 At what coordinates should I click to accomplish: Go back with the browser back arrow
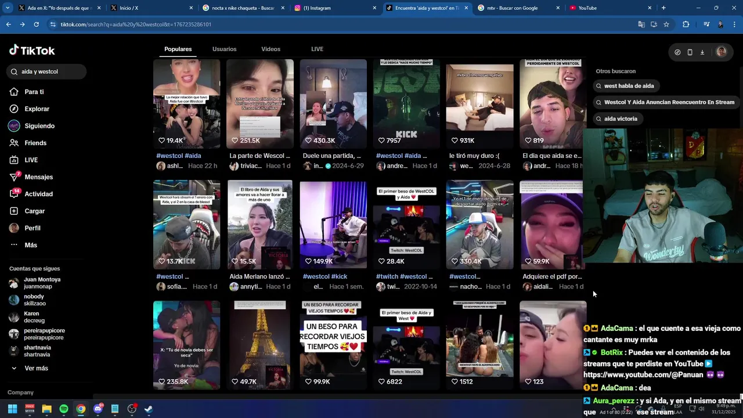point(8,24)
